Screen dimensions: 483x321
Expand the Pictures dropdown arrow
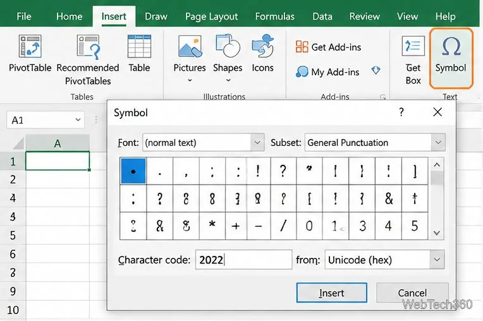pos(190,80)
